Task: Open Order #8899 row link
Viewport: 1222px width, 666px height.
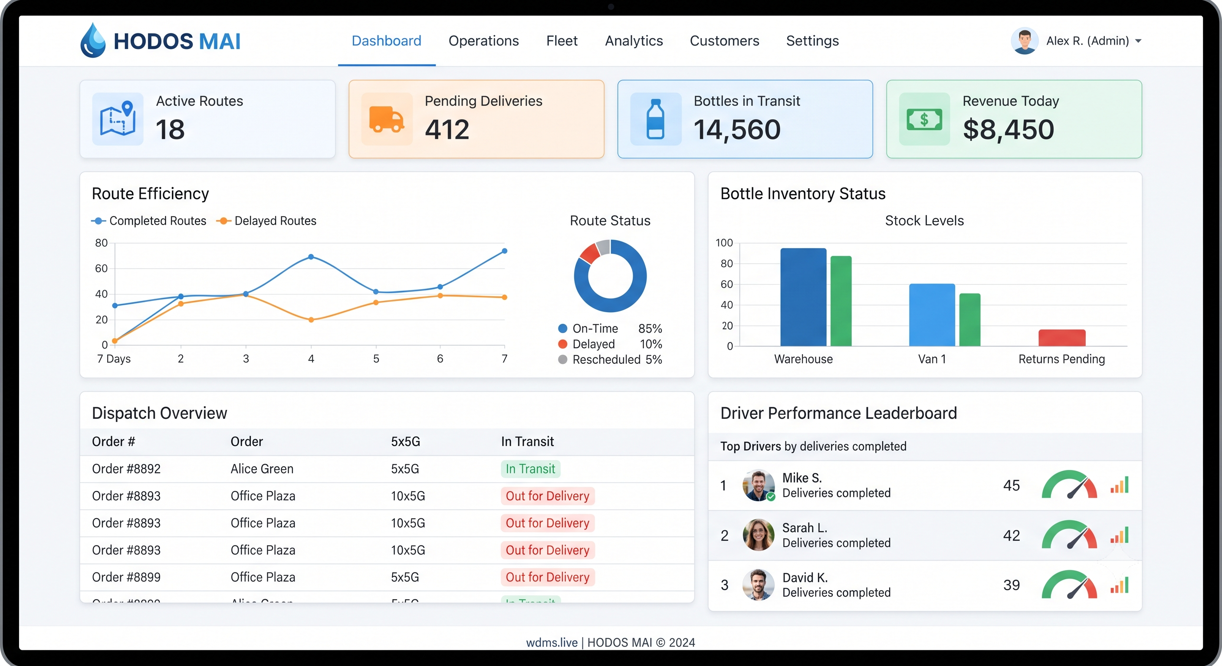Action: click(x=126, y=578)
